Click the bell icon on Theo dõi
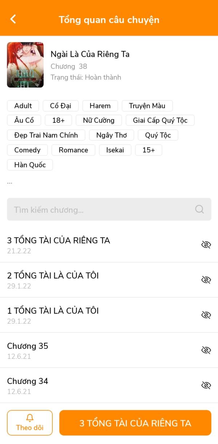The width and height of the screenshot is (218, 444). (x=30, y=417)
